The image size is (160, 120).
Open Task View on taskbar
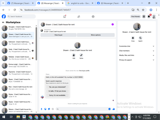[x=11, y=117]
